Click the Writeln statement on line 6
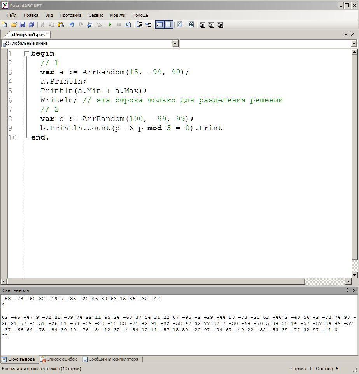 coord(58,100)
